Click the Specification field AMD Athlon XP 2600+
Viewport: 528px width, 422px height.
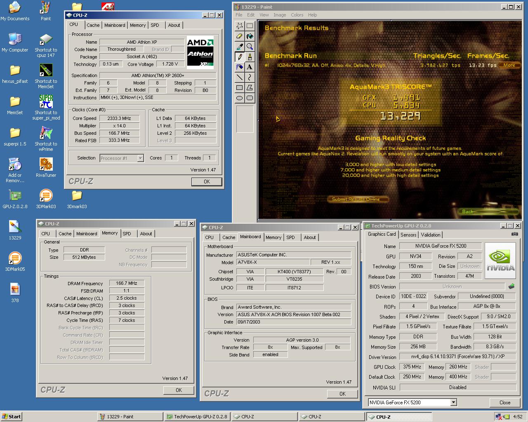coord(158,75)
